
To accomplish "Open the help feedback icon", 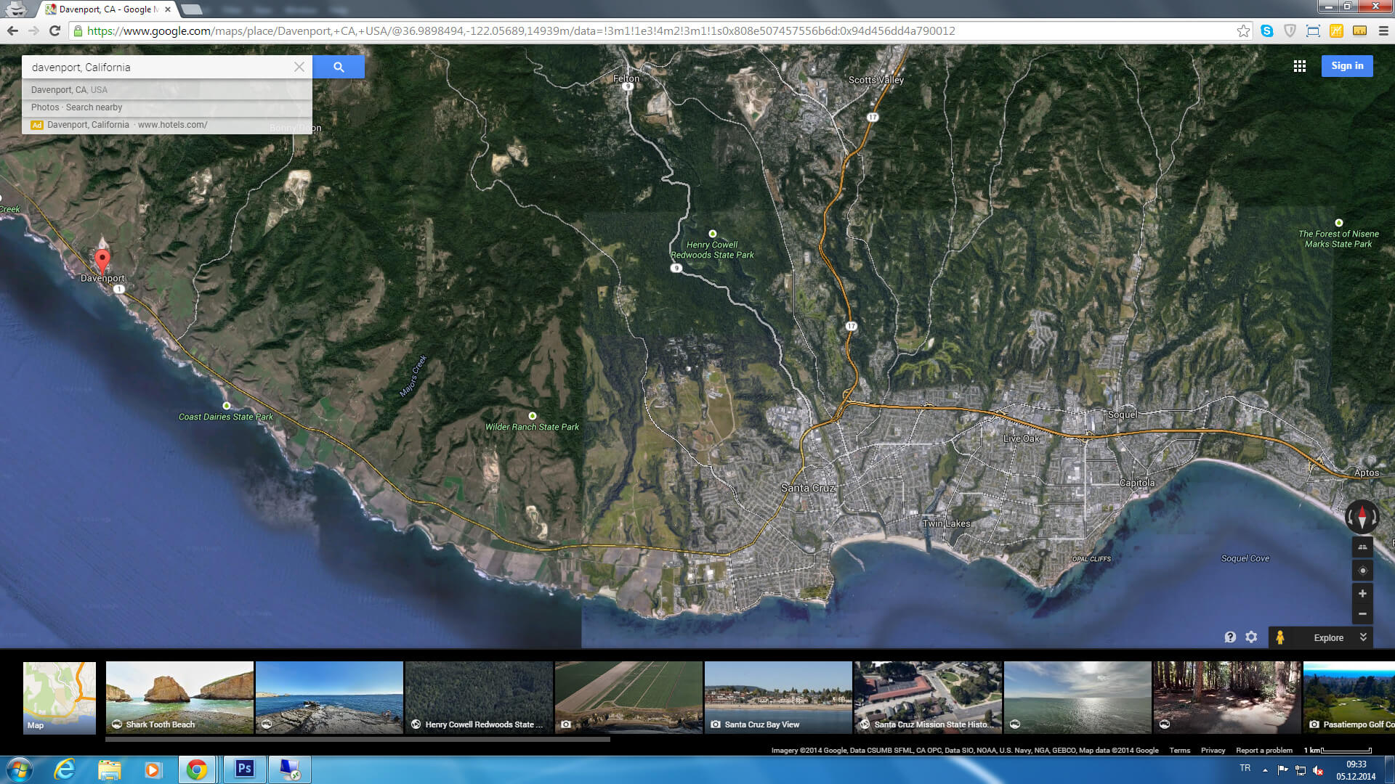I will pos(1230,637).
